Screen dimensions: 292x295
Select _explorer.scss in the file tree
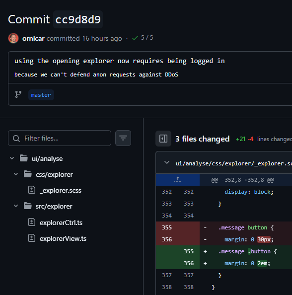61,190
